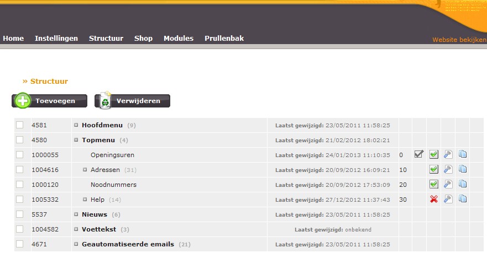487x253 pixels.
Task: Check the box for row 4671 Geautomatiseerde emails
Action: [19, 244]
